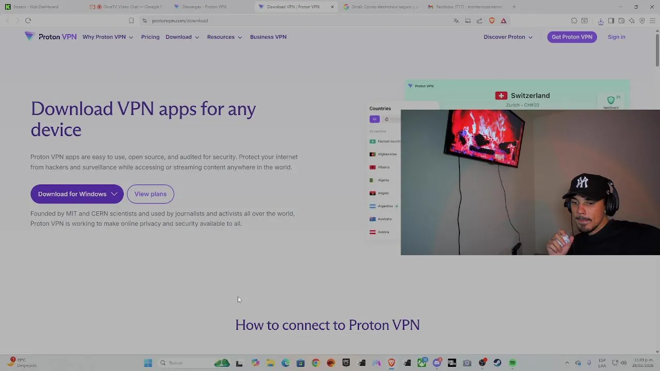Open Steam from the taskbar

pyautogui.click(x=497, y=363)
